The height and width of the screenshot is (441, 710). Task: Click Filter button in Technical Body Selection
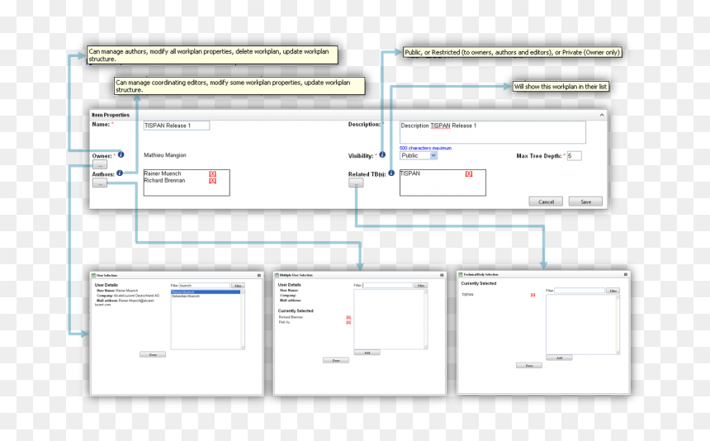coord(613,291)
